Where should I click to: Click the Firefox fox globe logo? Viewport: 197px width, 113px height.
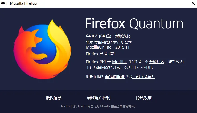pos(42,49)
